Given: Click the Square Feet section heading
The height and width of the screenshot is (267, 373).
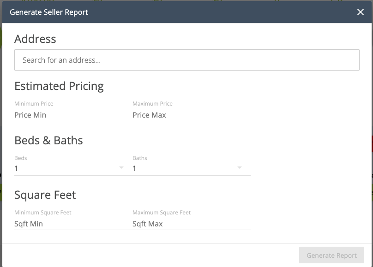Looking at the screenshot, I should coord(45,195).
